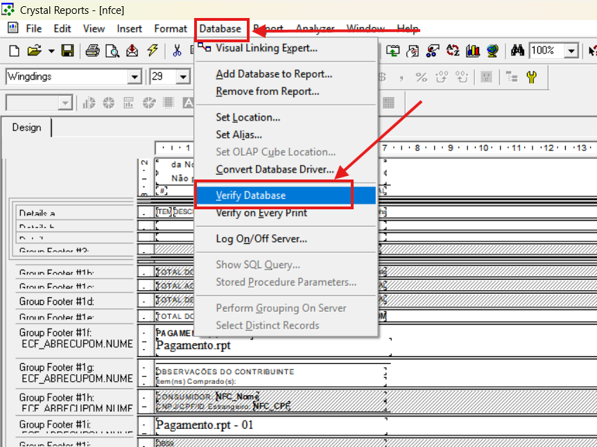Open Print Preview magnifier icon
This screenshot has width=597, height=447.
point(112,51)
